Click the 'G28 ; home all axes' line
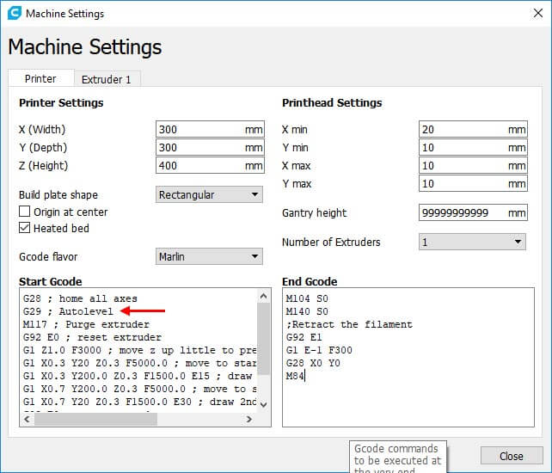This screenshot has width=552, height=473. [x=80, y=298]
